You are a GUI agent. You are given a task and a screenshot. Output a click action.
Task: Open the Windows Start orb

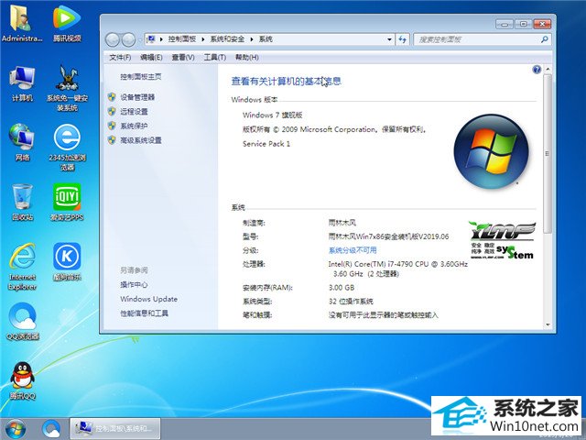point(16,429)
